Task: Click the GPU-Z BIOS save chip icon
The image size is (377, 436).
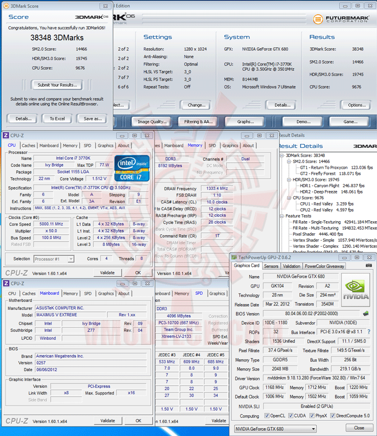Action: 366,314
